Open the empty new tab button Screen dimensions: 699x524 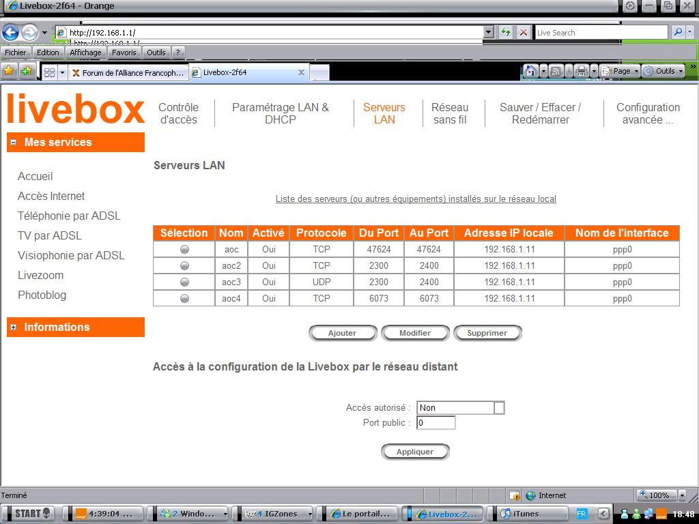(x=319, y=72)
